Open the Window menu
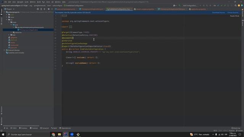 (58, 2)
